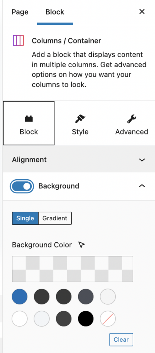Collapse the Background panel chevron

[x=142, y=186]
